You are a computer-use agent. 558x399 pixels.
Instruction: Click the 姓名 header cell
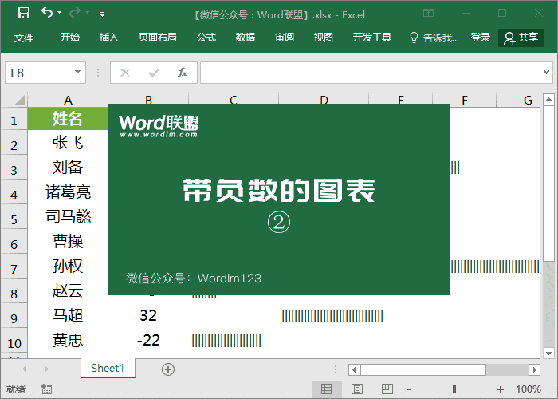pos(68,119)
